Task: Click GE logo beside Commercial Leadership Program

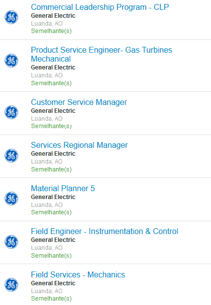Action: coord(11,17)
